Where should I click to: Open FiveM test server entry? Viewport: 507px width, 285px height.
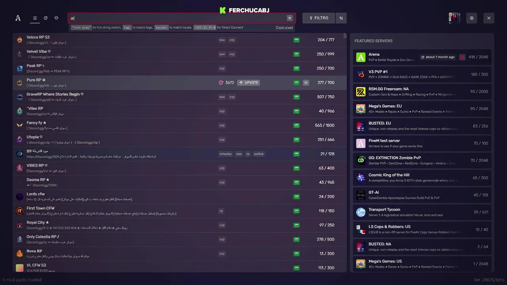(422, 143)
